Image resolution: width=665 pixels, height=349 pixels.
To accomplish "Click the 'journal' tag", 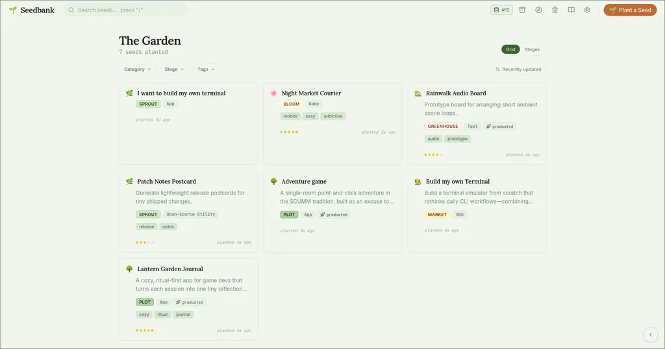I will pos(183,314).
